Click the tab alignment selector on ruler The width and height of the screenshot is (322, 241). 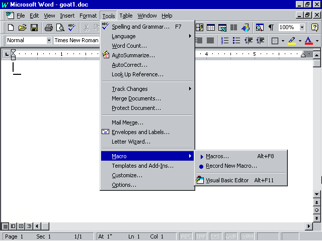click(7, 54)
